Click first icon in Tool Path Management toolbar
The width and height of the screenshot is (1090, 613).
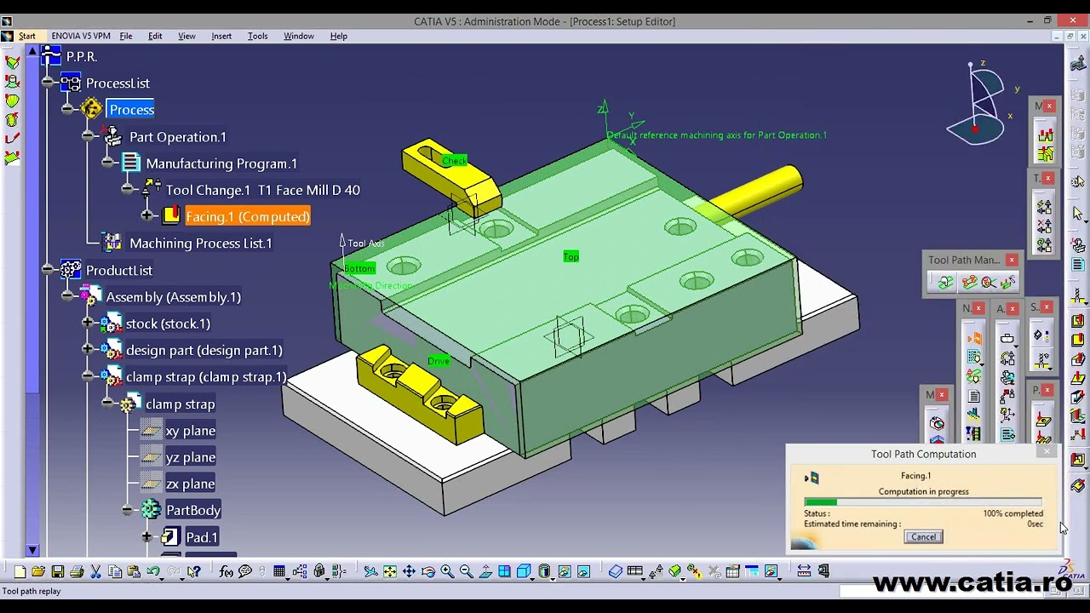point(944,282)
